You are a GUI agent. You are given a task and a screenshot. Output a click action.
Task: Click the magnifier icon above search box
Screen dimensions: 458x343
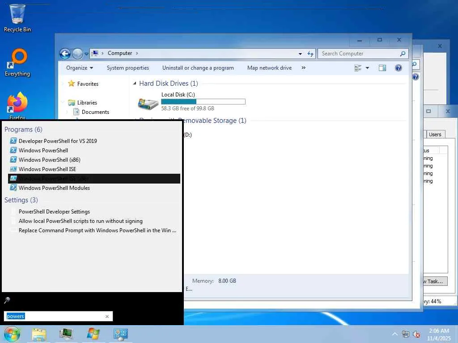(x=7, y=300)
